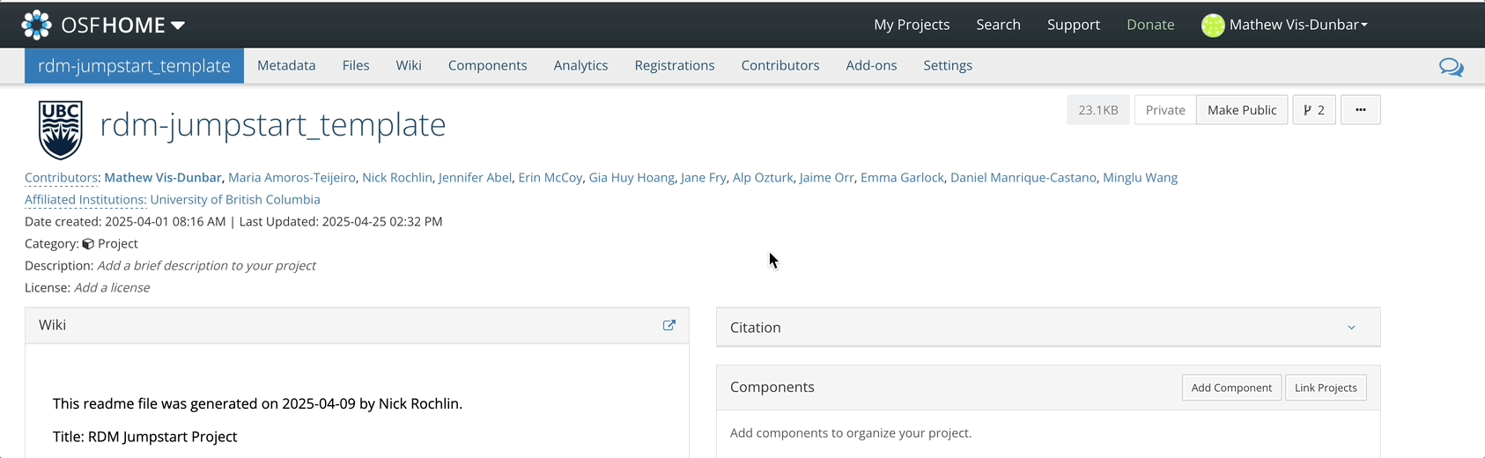The height and width of the screenshot is (458, 1485).
Task: Click the OSF flower logo icon
Action: tap(36, 25)
